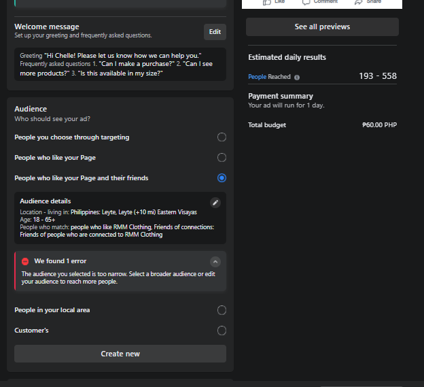Click the info icon beside People Reached
The image size is (424, 387).
click(x=297, y=78)
